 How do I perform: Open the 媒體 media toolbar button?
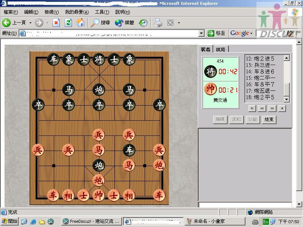[x=124, y=23]
